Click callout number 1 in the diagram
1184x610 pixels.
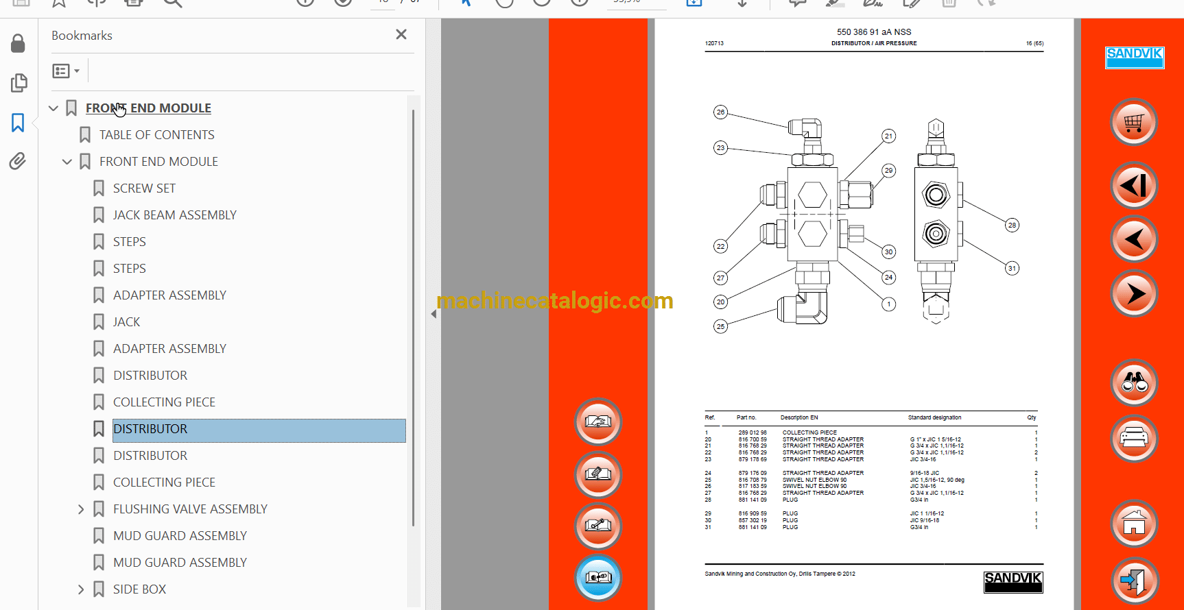click(889, 304)
